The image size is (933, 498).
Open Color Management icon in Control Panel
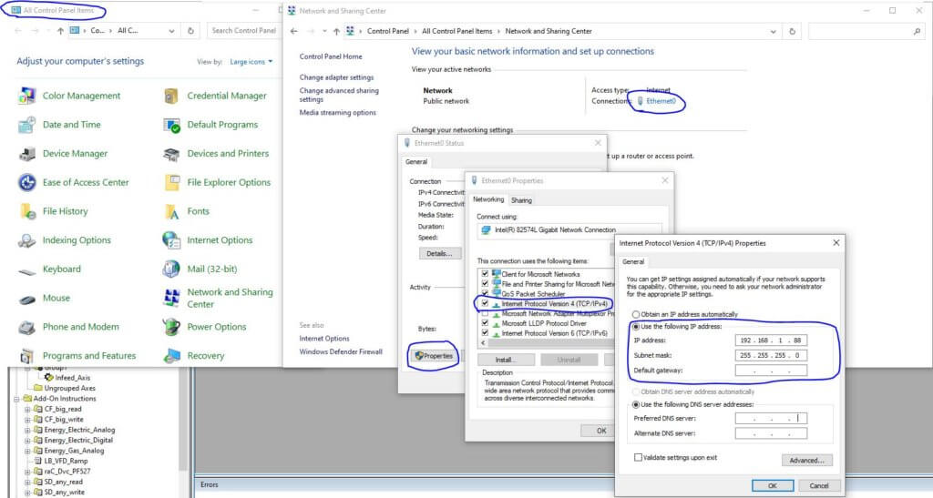click(x=27, y=96)
